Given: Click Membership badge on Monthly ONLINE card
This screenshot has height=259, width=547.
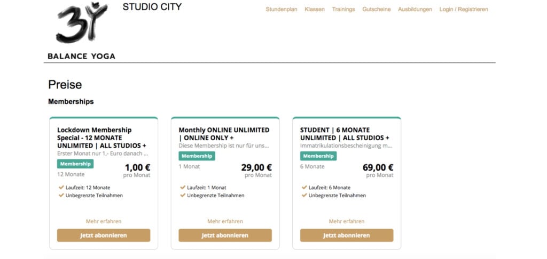Looking at the screenshot, I should 197,156.
